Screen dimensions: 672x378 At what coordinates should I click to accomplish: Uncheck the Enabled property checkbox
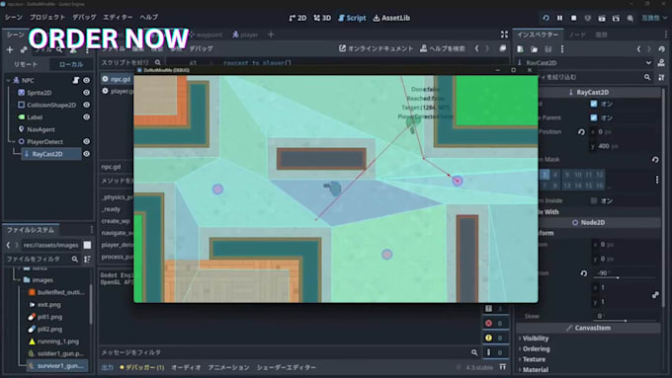(594, 104)
